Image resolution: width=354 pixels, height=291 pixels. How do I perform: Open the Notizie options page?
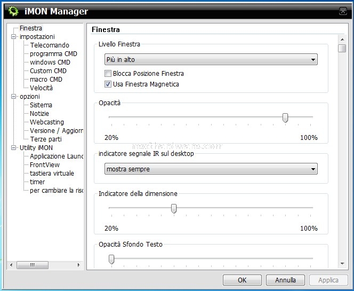[x=39, y=114]
